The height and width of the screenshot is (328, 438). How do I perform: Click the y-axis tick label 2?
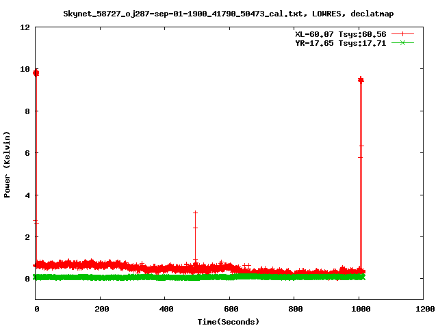(27, 237)
